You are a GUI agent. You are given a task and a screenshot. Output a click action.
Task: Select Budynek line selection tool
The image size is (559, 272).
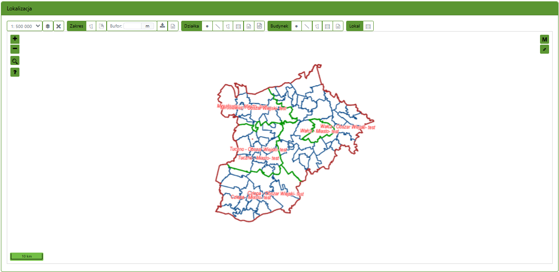coord(307,26)
